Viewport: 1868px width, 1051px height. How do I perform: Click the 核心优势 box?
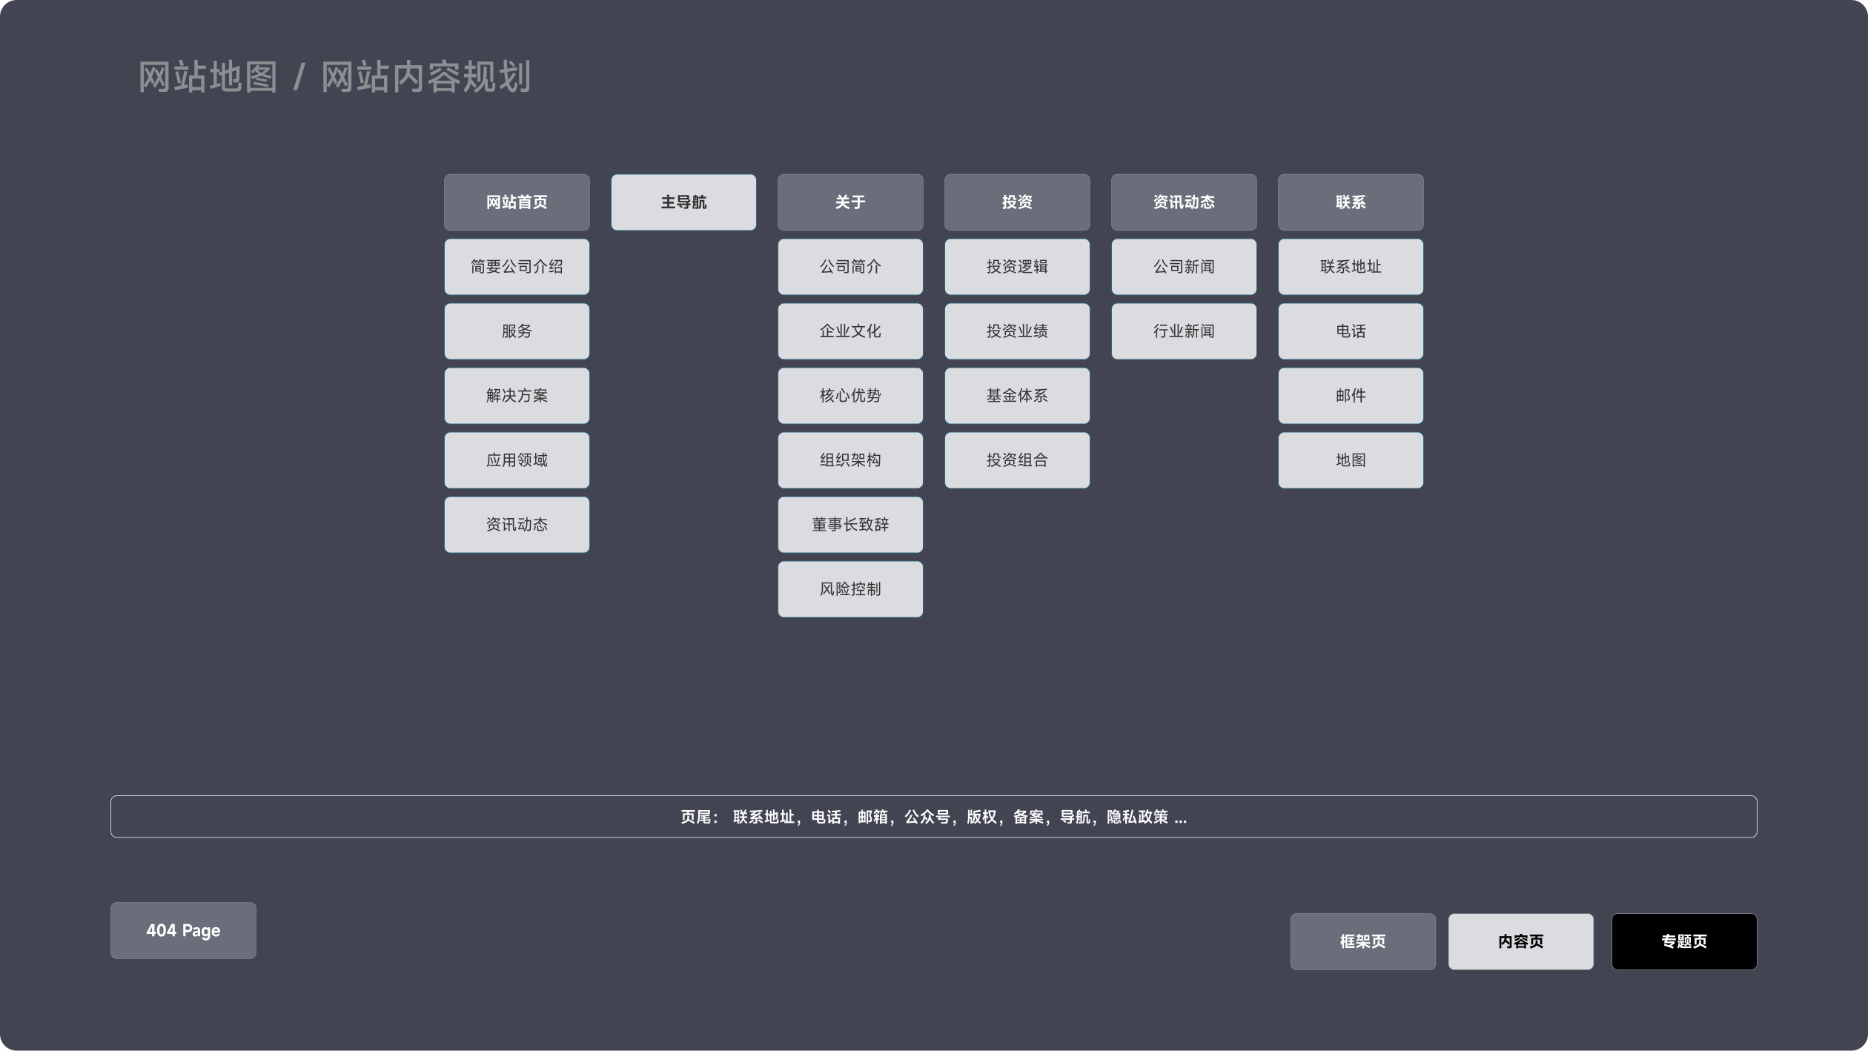pyautogui.click(x=850, y=396)
